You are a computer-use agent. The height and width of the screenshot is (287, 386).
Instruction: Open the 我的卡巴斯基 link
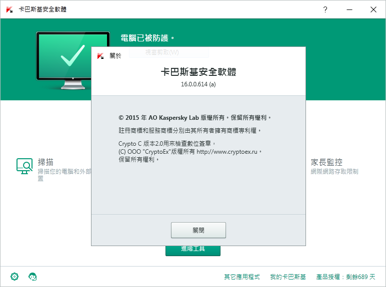288,277
